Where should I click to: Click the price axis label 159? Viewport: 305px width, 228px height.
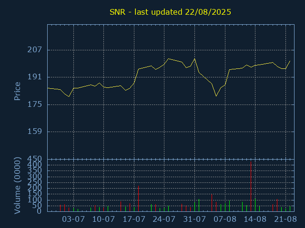34,132
